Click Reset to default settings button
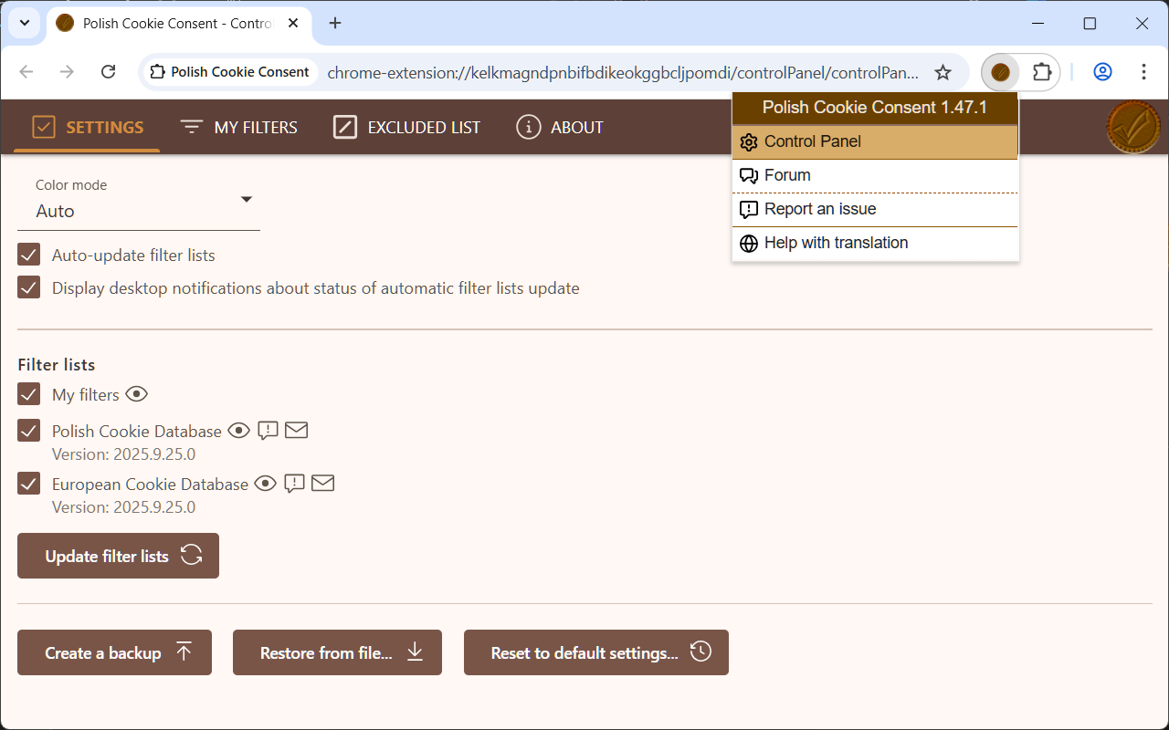The image size is (1169, 730). pos(596,652)
